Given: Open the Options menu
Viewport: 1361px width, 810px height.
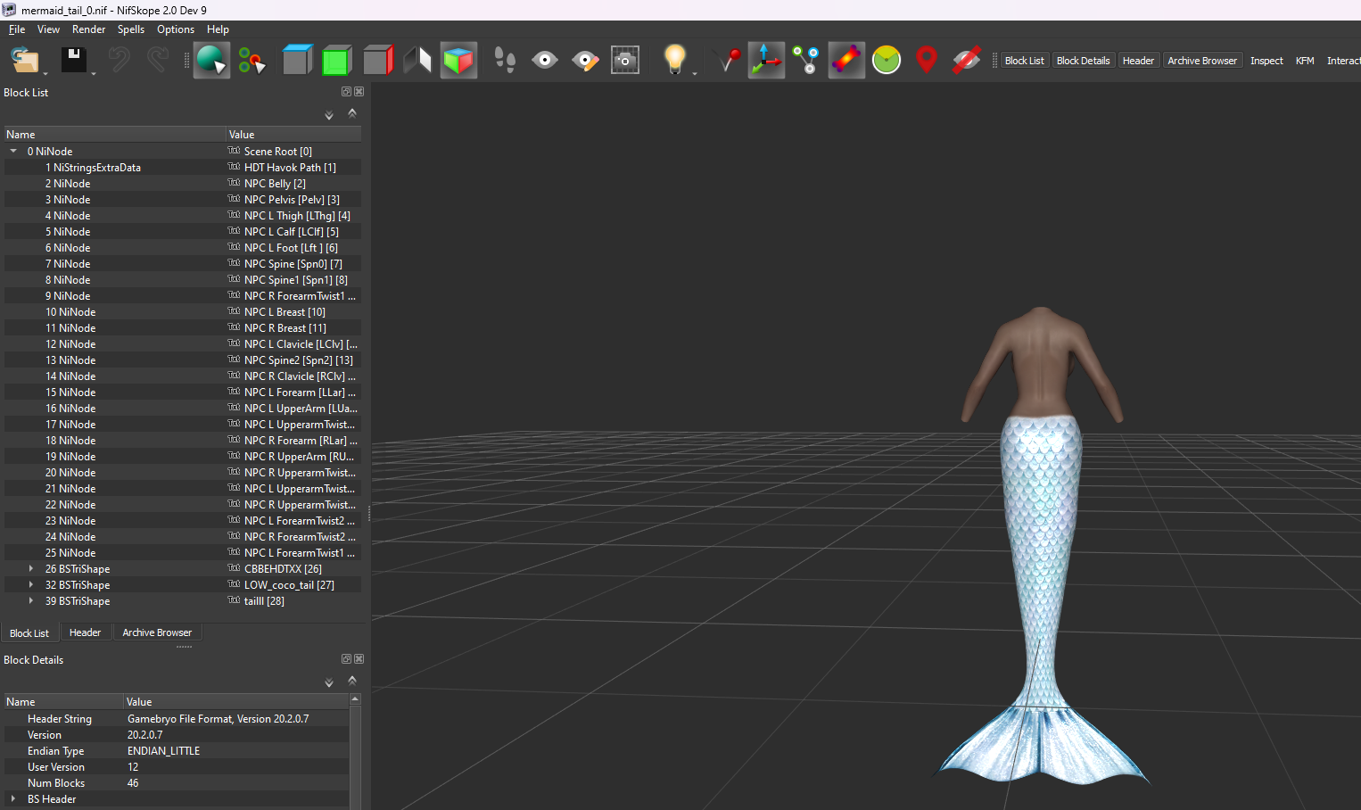Looking at the screenshot, I should pyautogui.click(x=176, y=29).
